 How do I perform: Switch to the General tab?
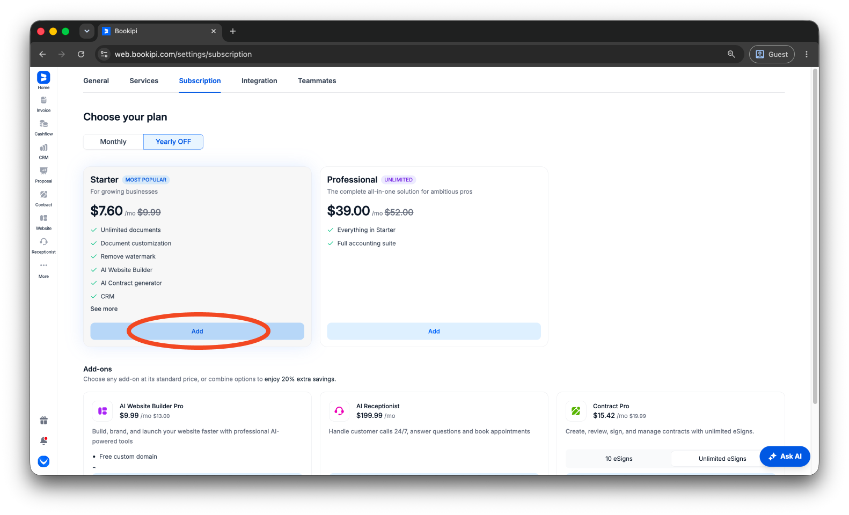click(x=96, y=80)
